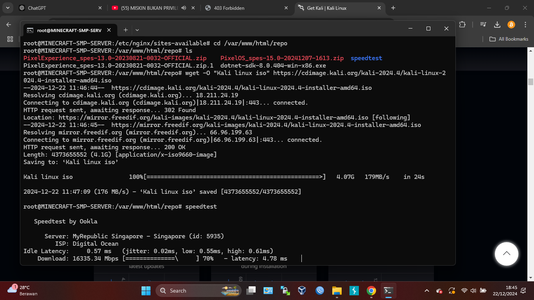This screenshot has width=534, height=300.
Task: Open the All Bookmarks folder
Action: (509, 39)
